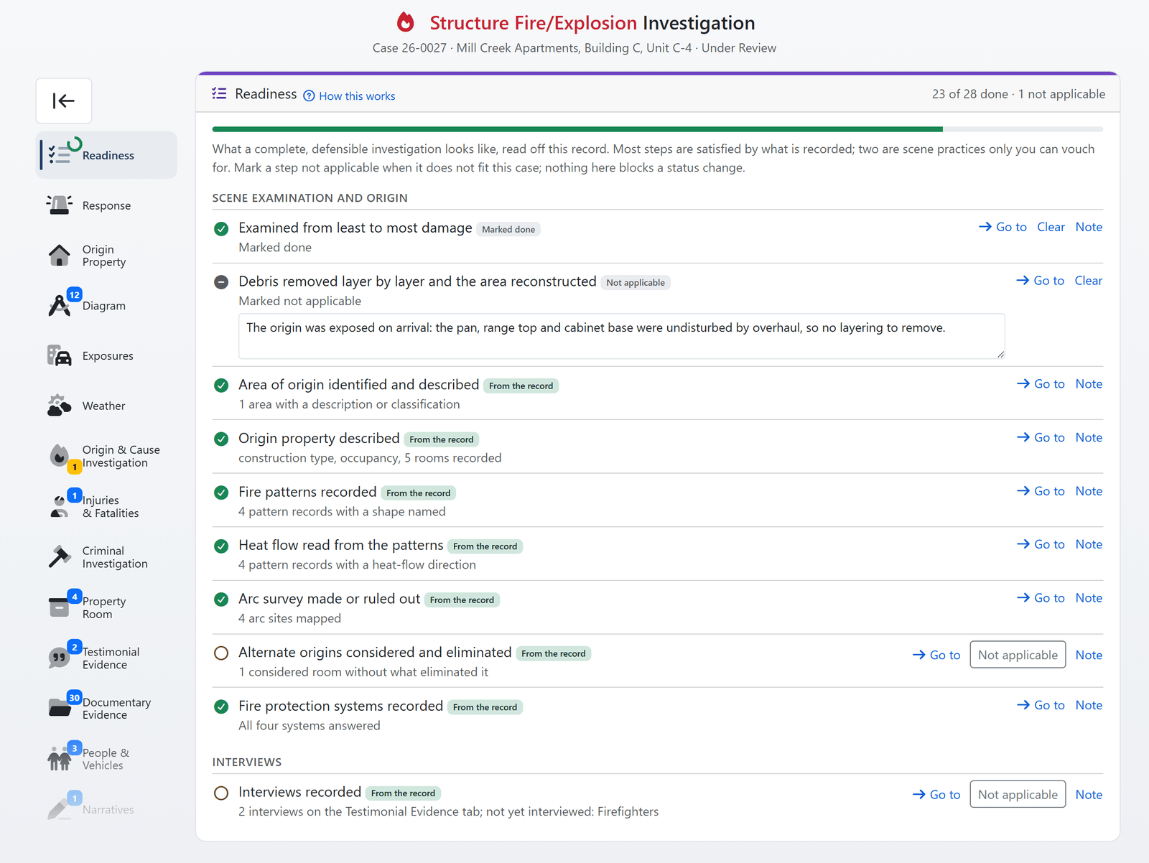The width and height of the screenshot is (1149, 863).
Task: Switch to the Exposures tab label
Action: (x=108, y=356)
